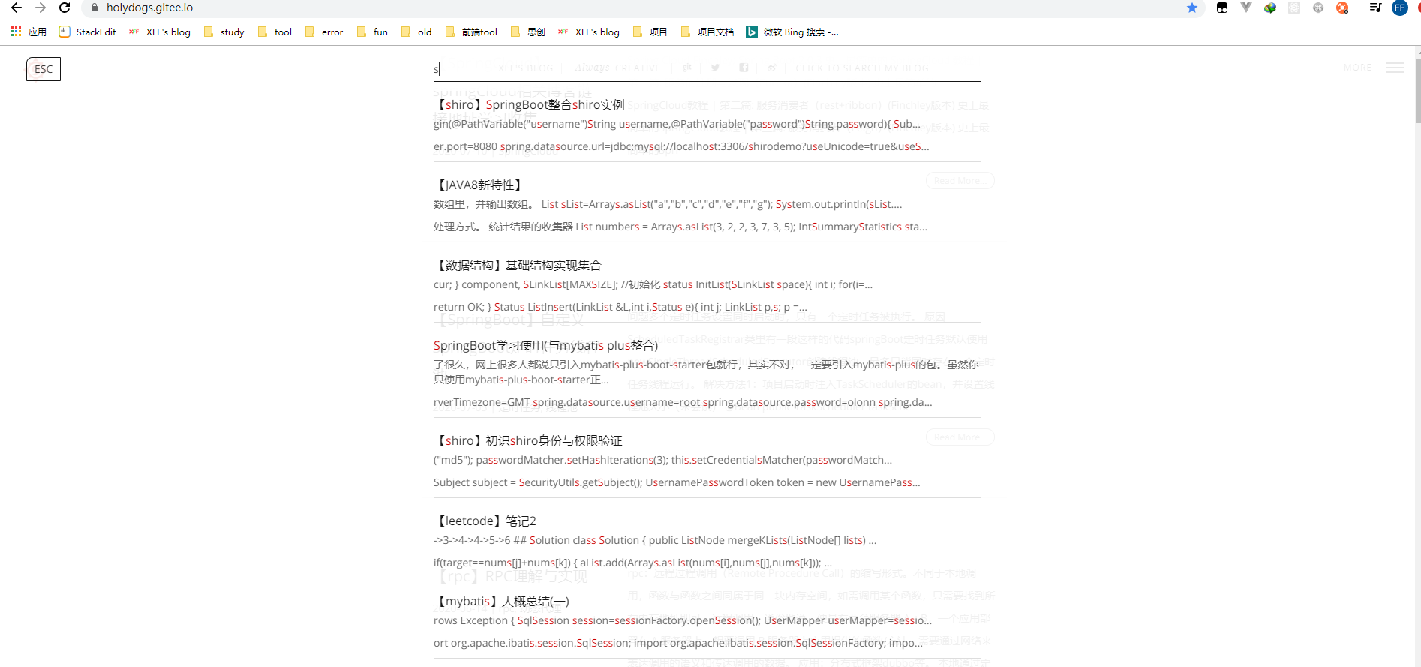
Task: Click snippet 'ort org.apache.ibatis.session.SqlSession'
Action: (678, 643)
